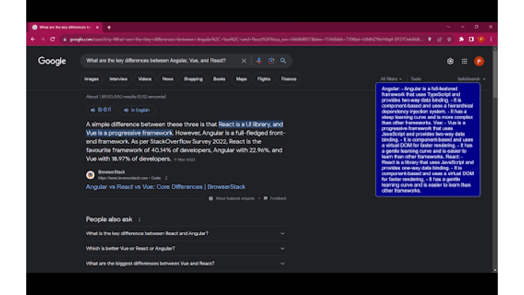Click the Feedback link
Viewport: 524px width, 295px height.
275,199
